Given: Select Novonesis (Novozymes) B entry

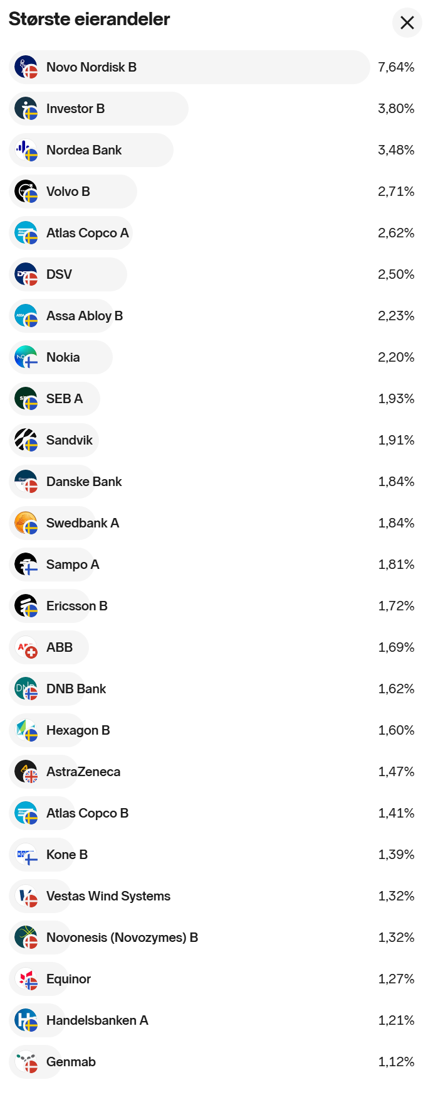Looking at the screenshot, I should pyautogui.click(x=122, y=938).
